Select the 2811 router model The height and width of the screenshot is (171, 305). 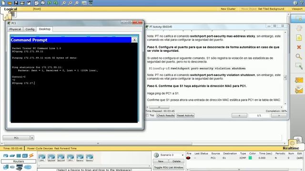(71, 158)
